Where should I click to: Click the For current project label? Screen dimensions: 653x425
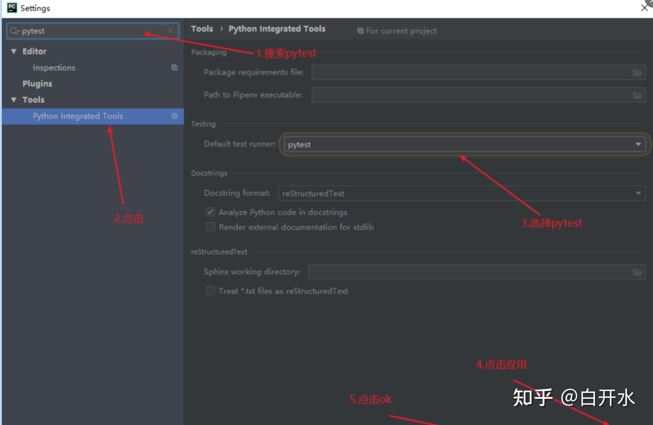(401, 31)
